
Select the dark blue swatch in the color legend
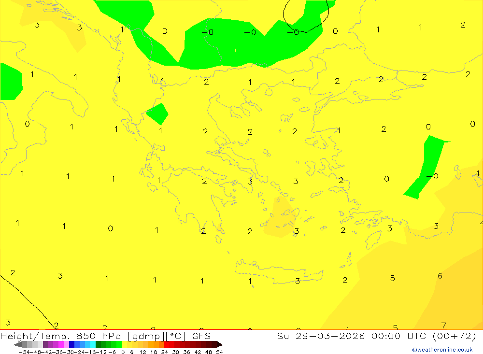71,344
